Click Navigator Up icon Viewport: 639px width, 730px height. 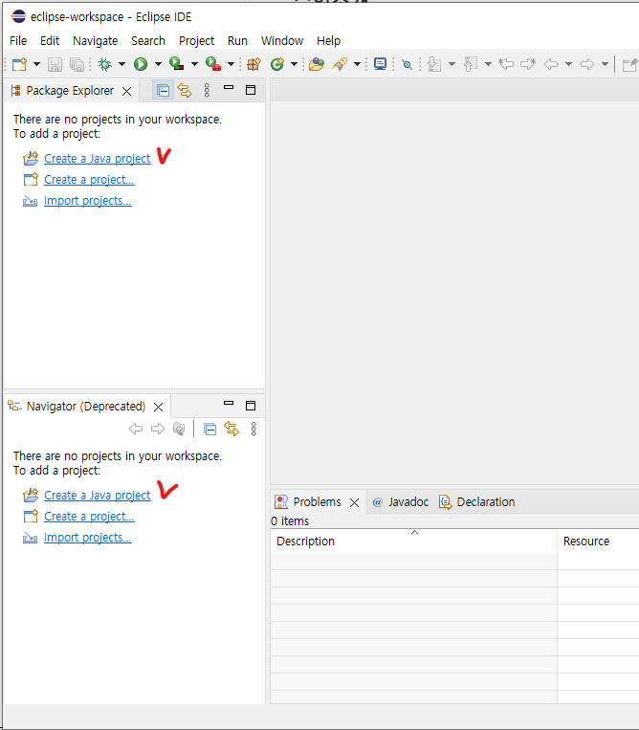pyautogui.click(x=179, y=429)
